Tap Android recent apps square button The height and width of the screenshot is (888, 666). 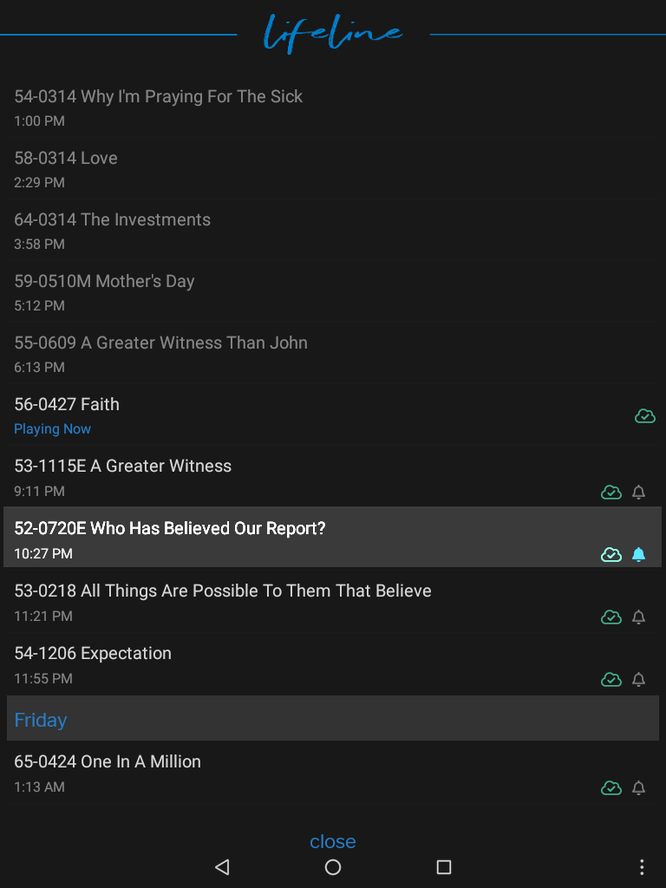(x=444, y=866)
